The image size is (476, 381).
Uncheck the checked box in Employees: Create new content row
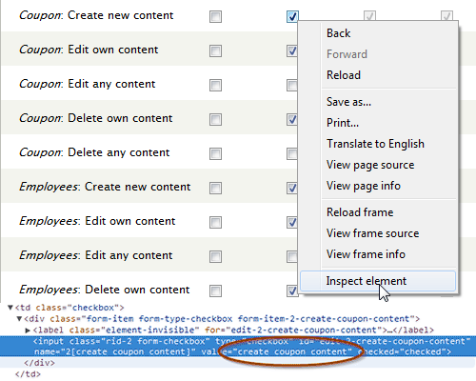pyautogui.click(x=291, y=189)
